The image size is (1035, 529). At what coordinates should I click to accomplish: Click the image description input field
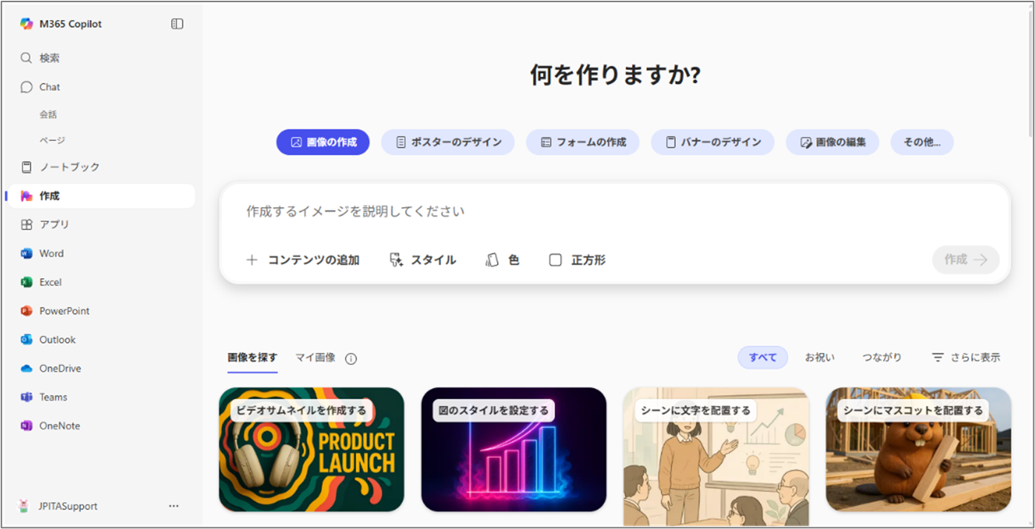tap(519, 211)
